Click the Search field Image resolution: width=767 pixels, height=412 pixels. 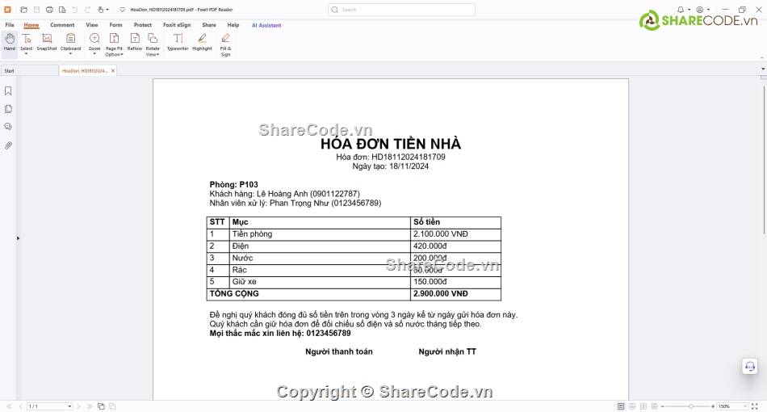[x=401, y=10]
